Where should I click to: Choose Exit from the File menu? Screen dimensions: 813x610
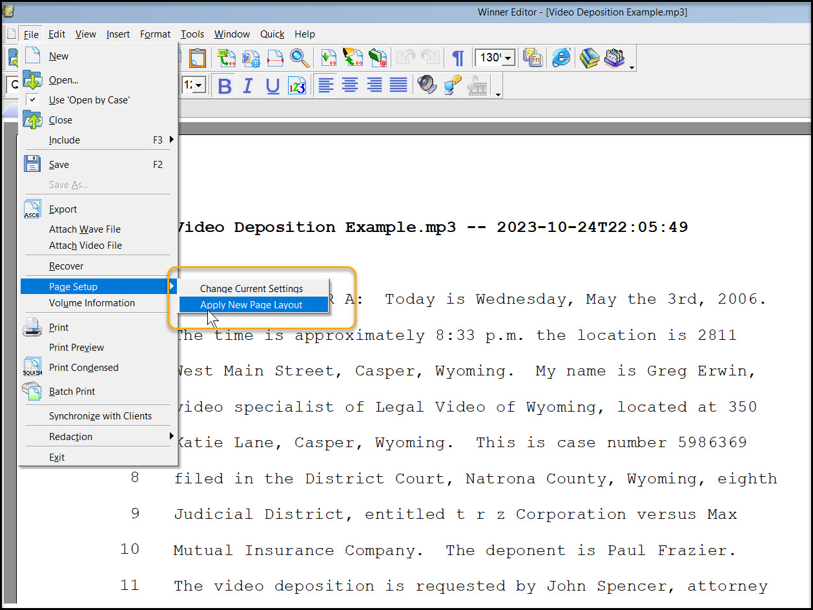click(x=99, y=458)
